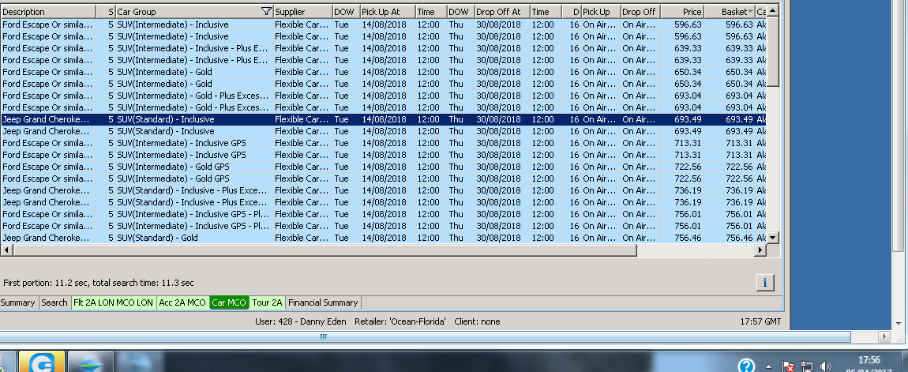
Task: Click the results table scroll up arrow
Action: pyautogui.click(x=772, y=10)
